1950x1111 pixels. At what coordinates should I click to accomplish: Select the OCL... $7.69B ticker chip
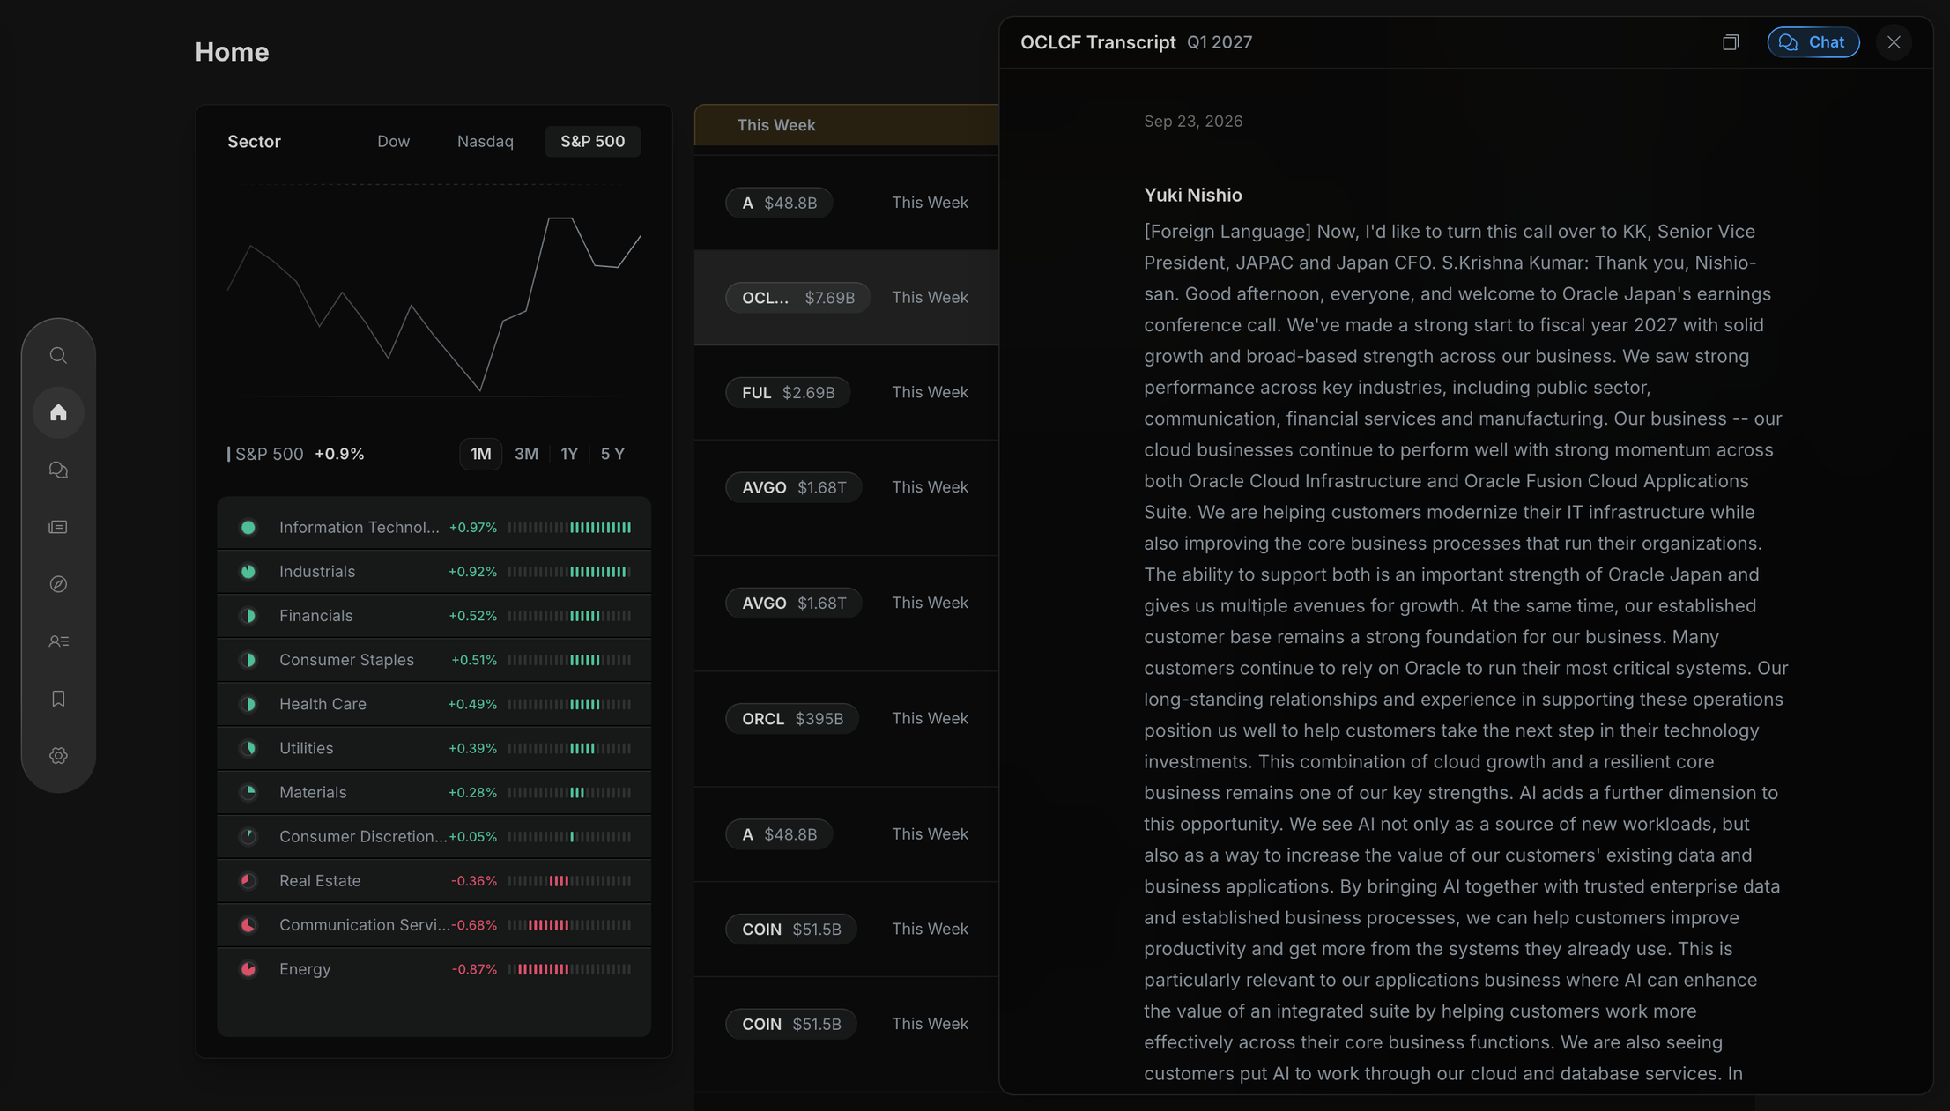pyautogui.click(x=797, y=298)
